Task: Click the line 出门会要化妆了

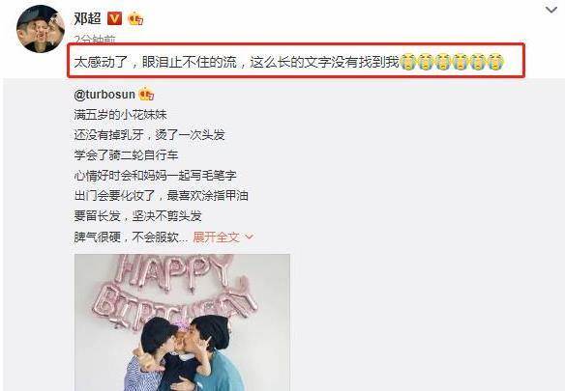Action: [114, 196]
